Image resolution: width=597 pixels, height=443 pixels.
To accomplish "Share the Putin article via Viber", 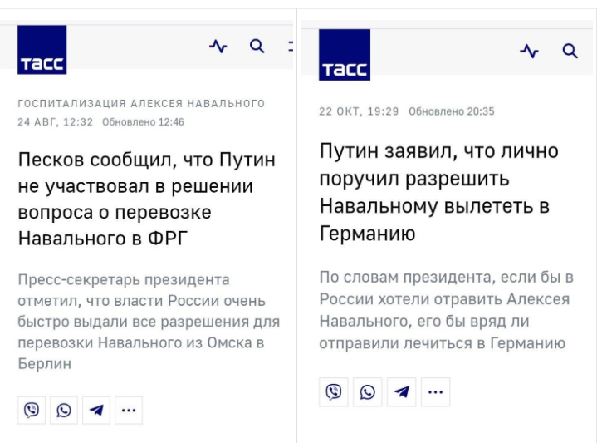I will tap(334, 392).
